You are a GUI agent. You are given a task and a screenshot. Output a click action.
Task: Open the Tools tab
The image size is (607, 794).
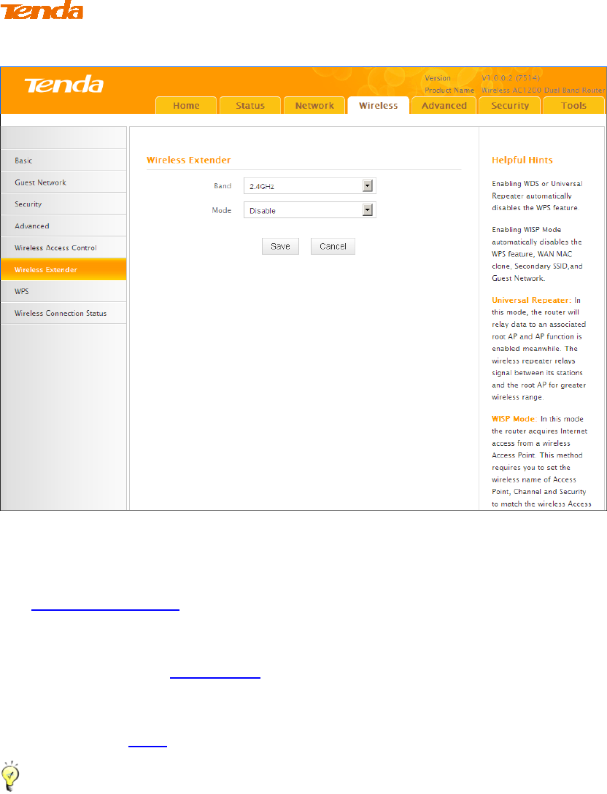(573, 105)
